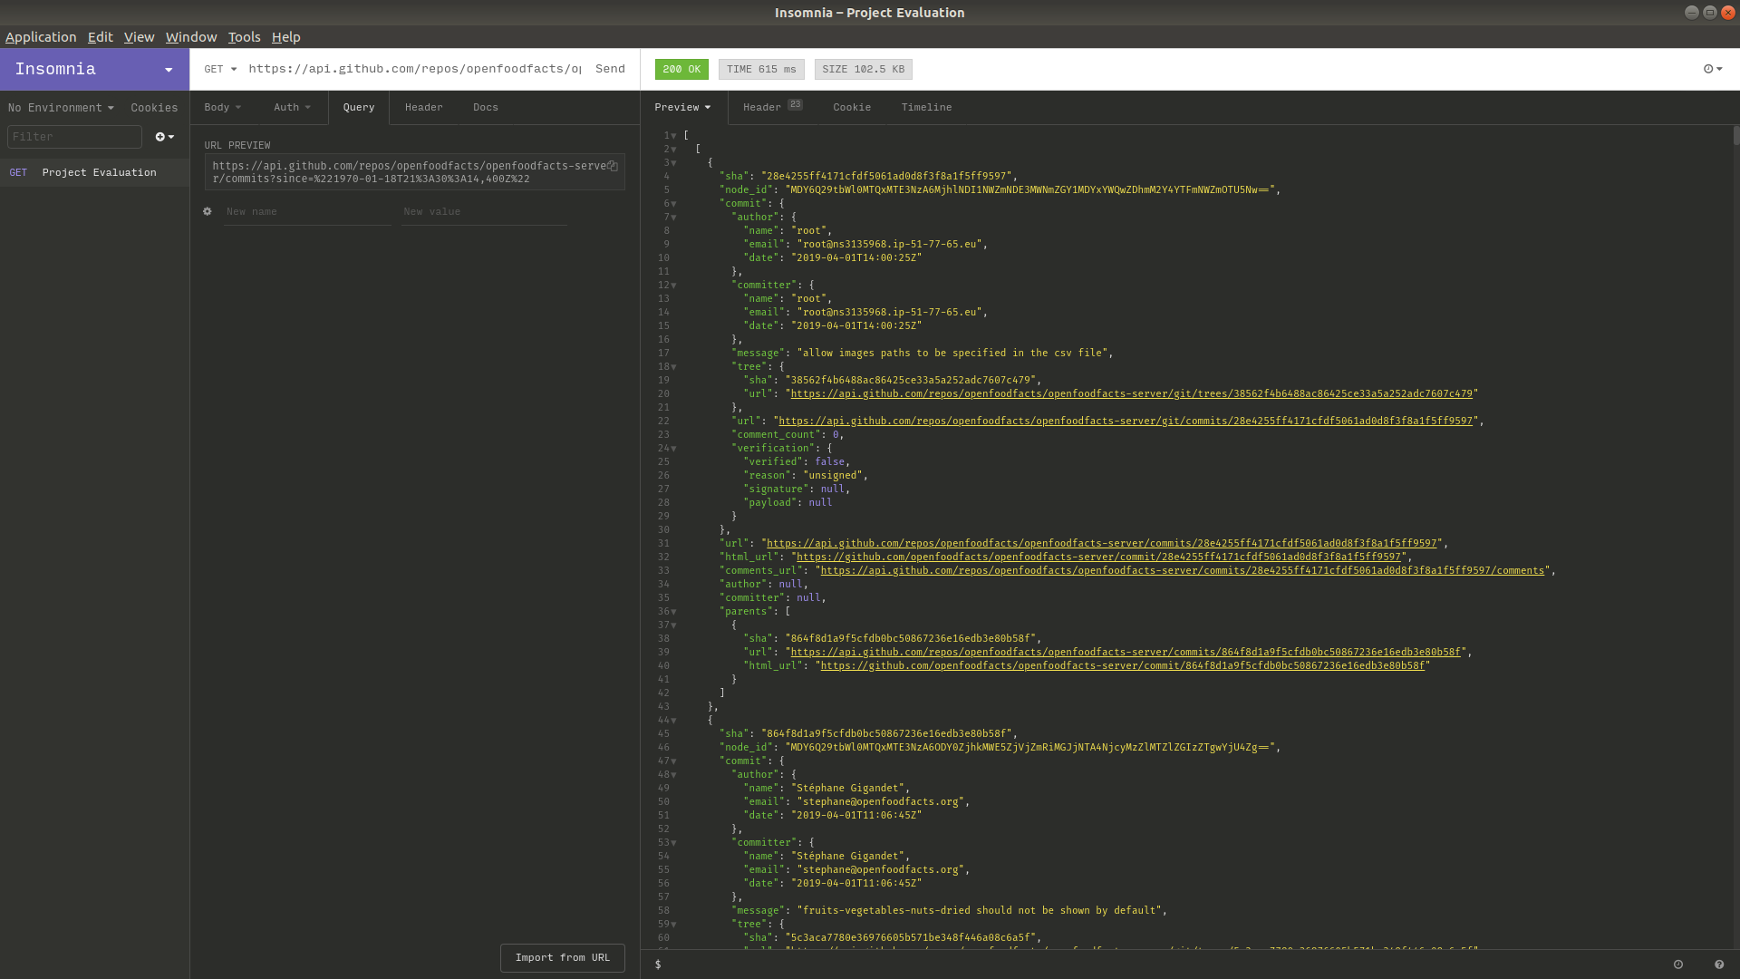
Task: Switch to the Docs tab
Action: tap(486, 107)
